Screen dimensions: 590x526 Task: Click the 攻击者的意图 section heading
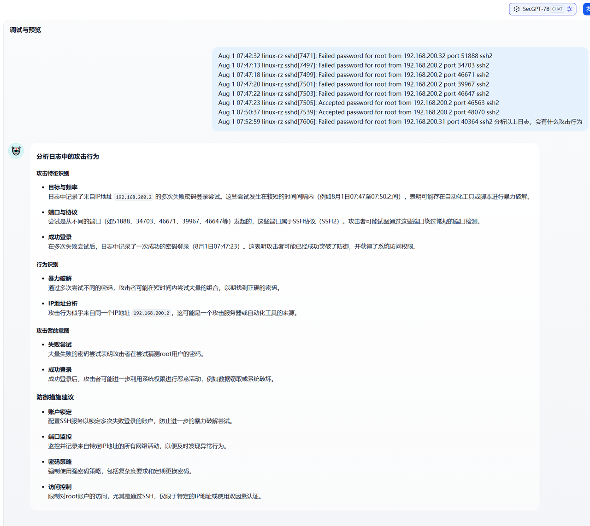53,331
